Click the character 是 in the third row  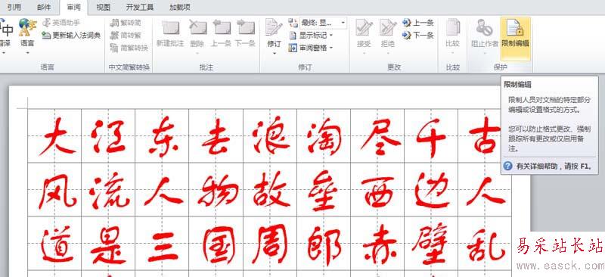click(x=108, y=245)
